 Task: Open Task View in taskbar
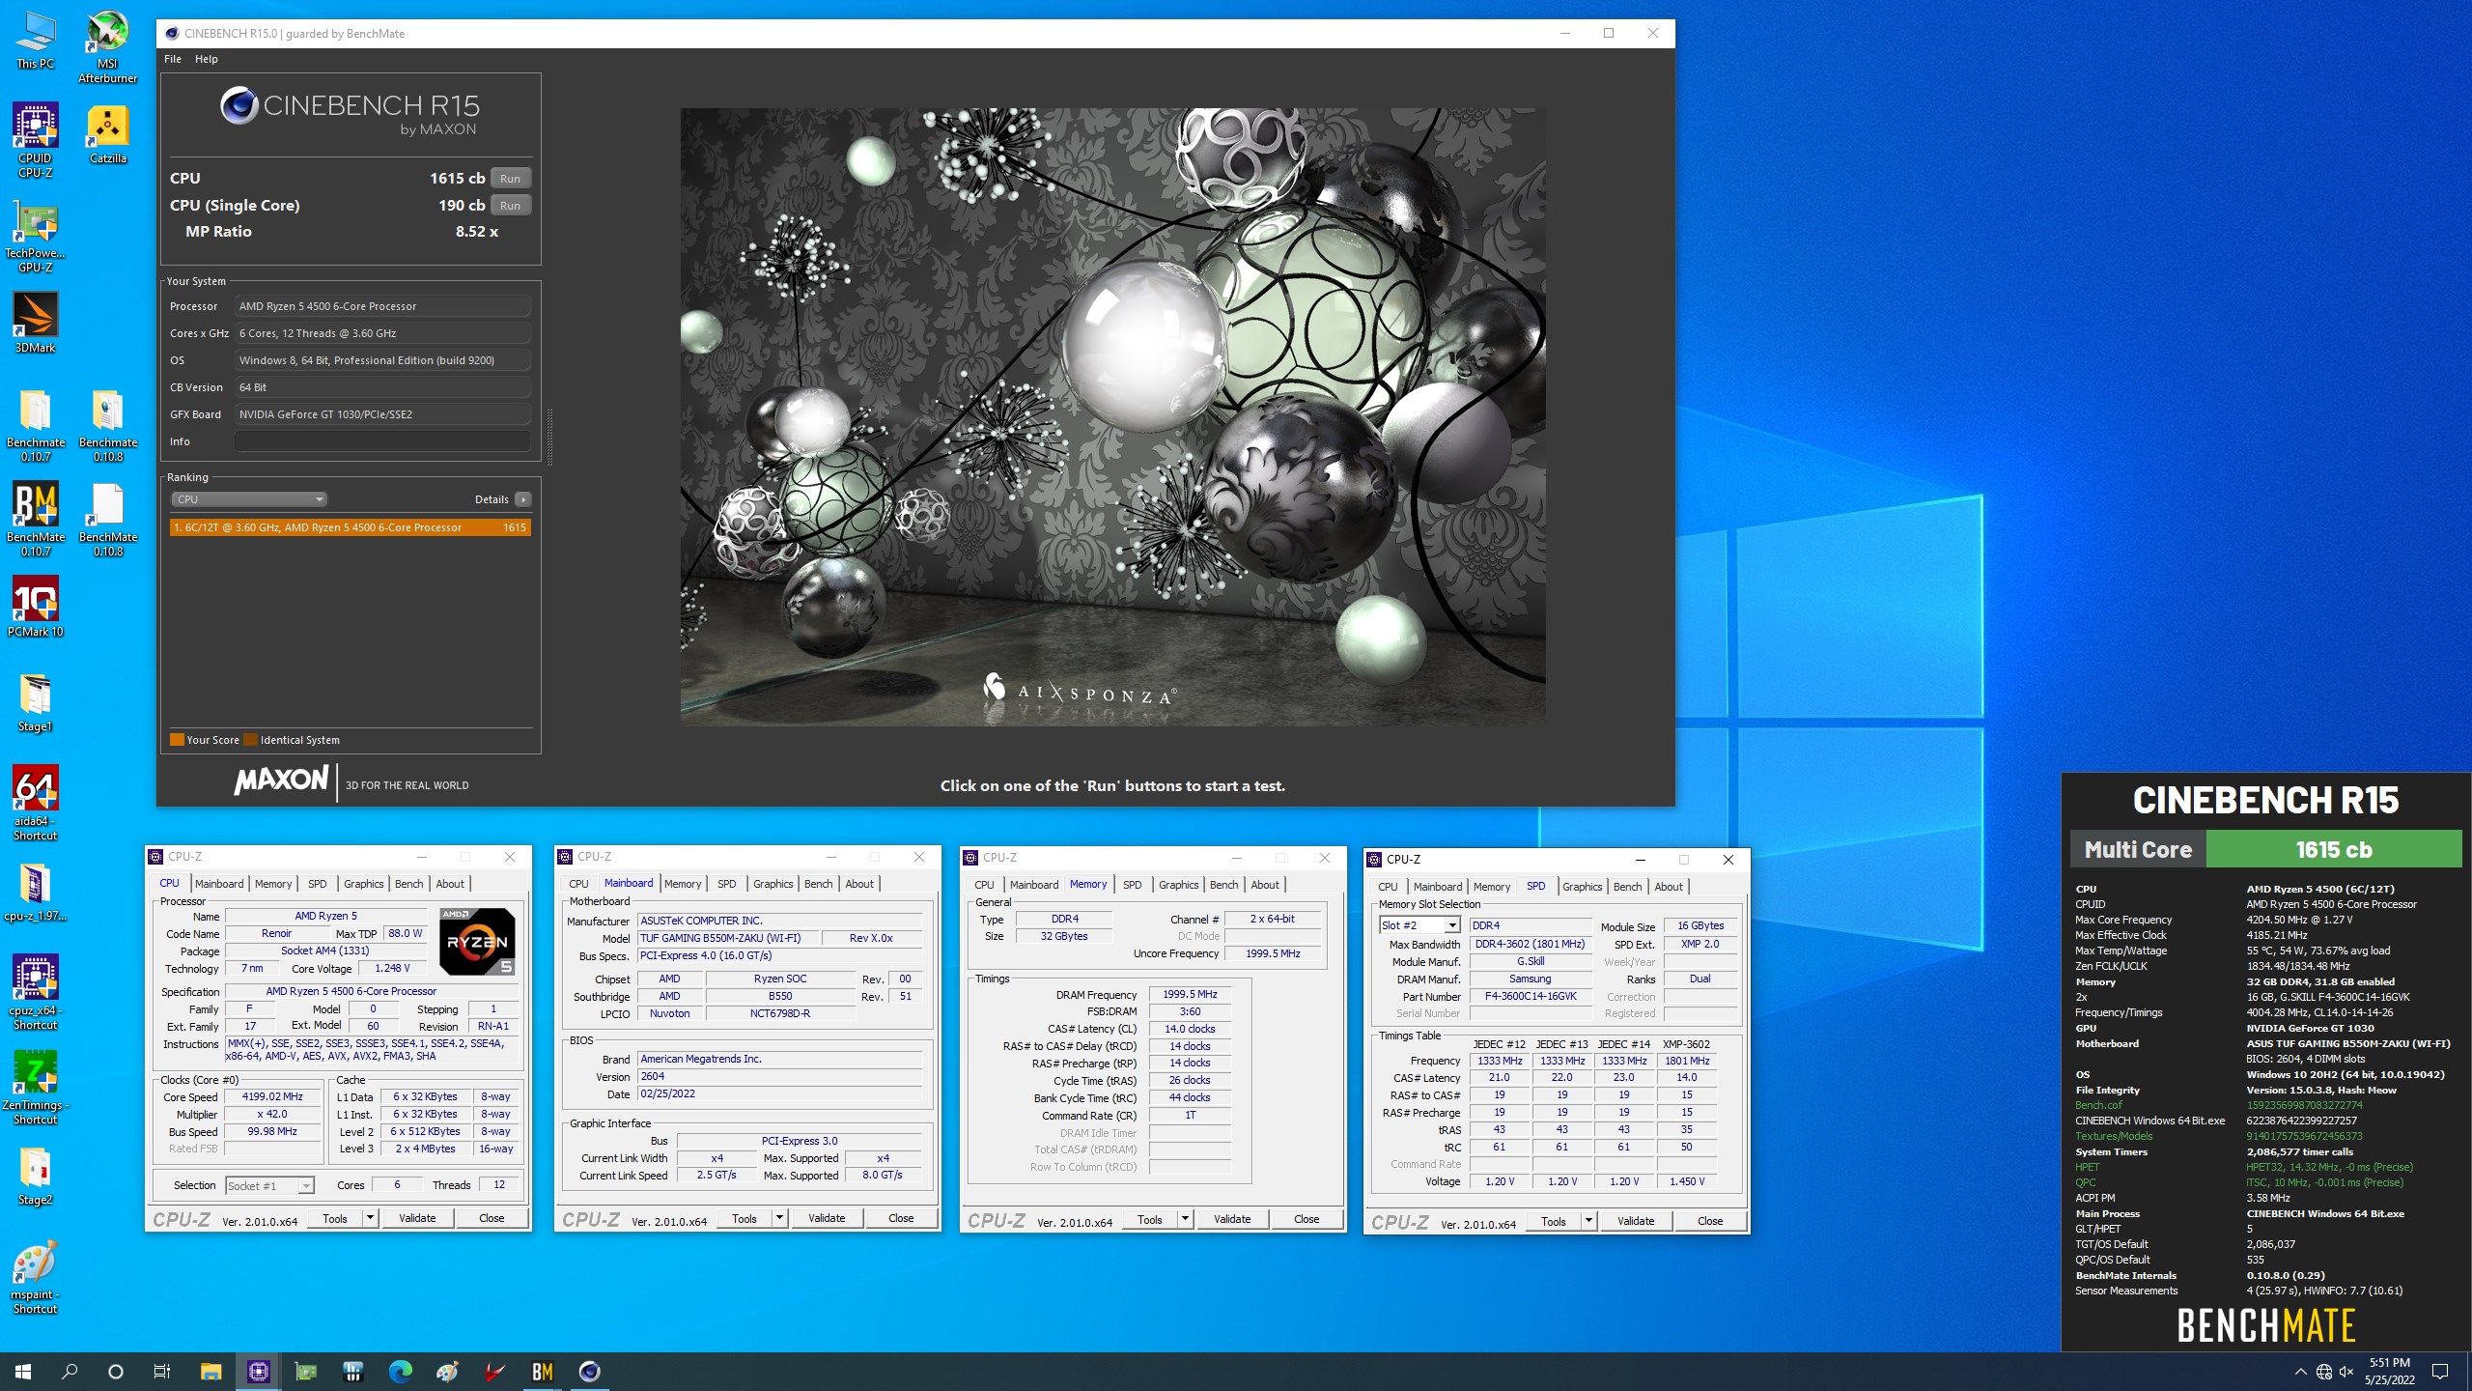pyautogui.click(x=162, y=1371)
